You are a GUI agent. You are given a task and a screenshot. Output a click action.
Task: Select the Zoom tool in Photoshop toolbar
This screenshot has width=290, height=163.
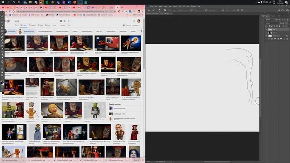(x=2, y=76)
